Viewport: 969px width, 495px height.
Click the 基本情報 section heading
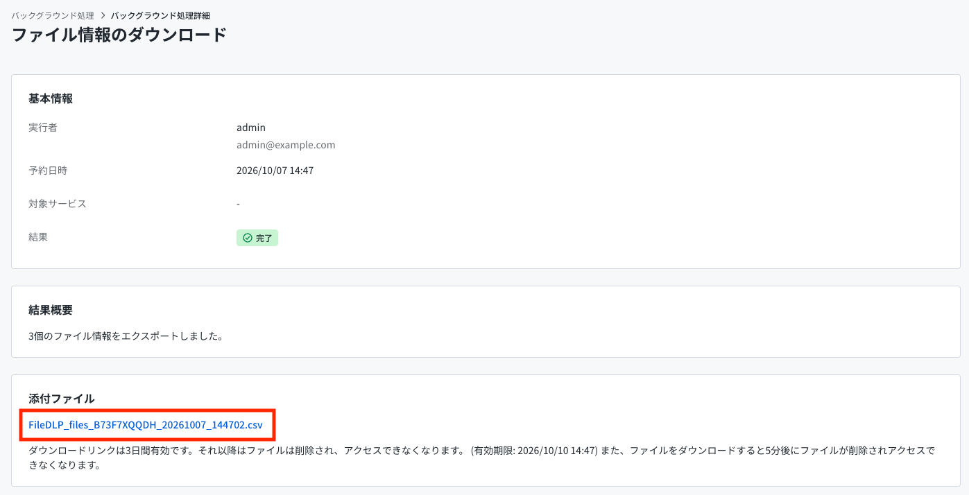point(51,98)
